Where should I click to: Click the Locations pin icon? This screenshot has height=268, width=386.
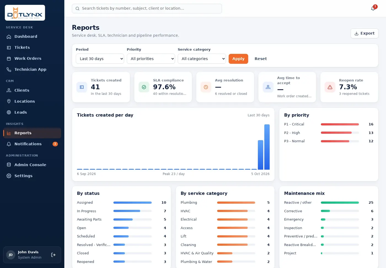(9, 101)
